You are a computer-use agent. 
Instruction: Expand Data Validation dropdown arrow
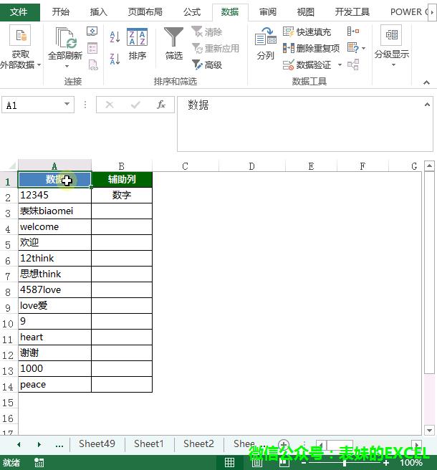[x=340, y=64]
